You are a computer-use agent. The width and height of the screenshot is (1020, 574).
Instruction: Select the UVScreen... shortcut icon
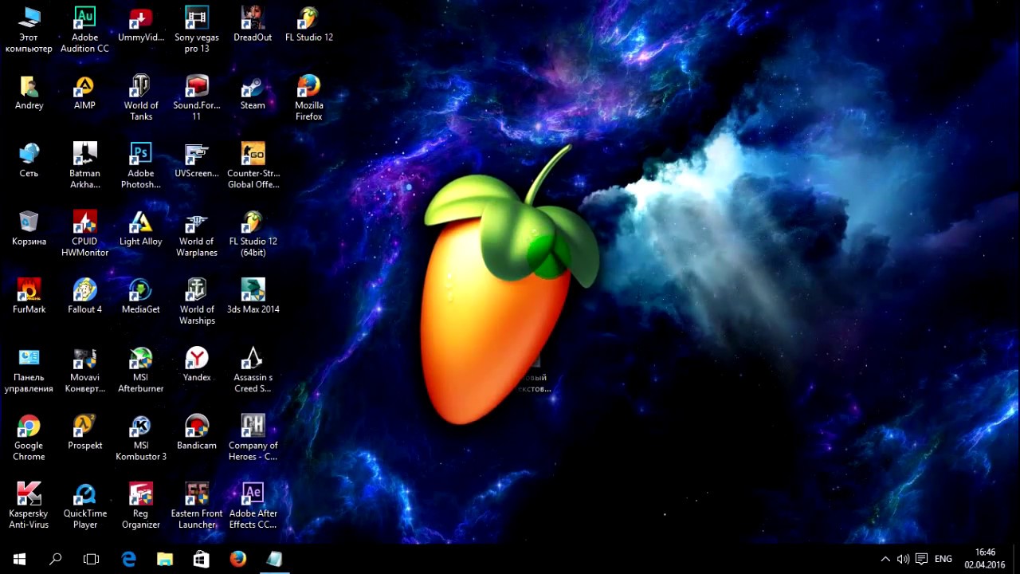click(x=197, y=159)
